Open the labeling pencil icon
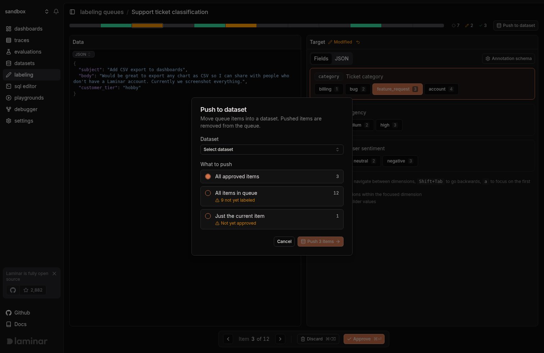544x353 pixels. pos(9,75)
